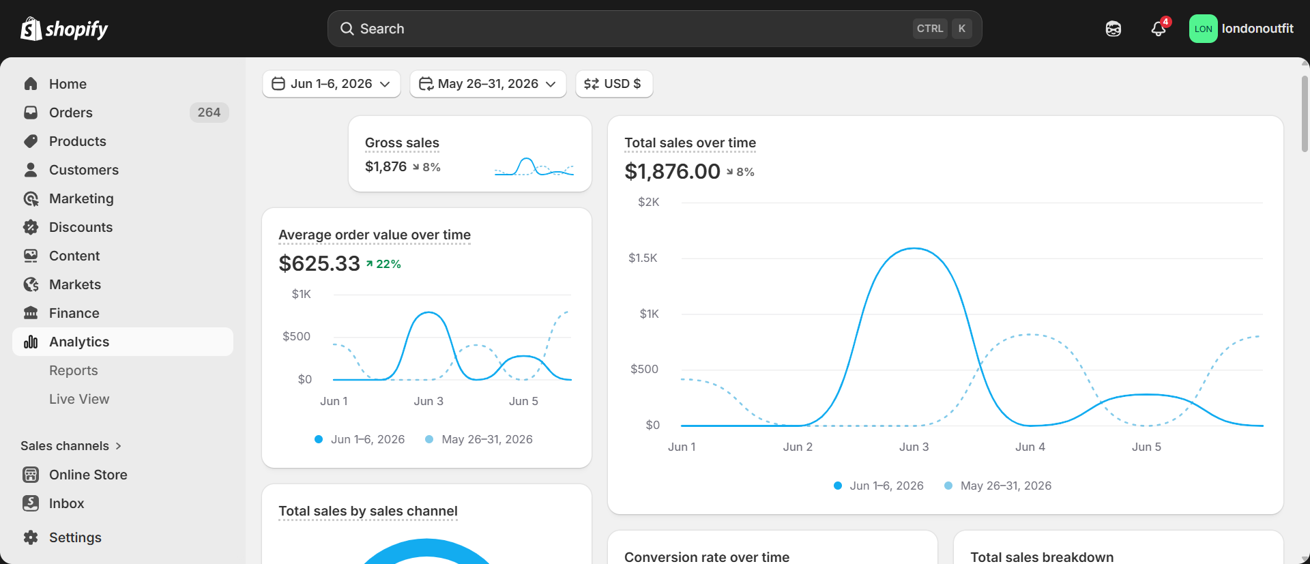1310x564 pixels.
Task: Click the 264 orders count badge
Action: click(x=209, y=113)
